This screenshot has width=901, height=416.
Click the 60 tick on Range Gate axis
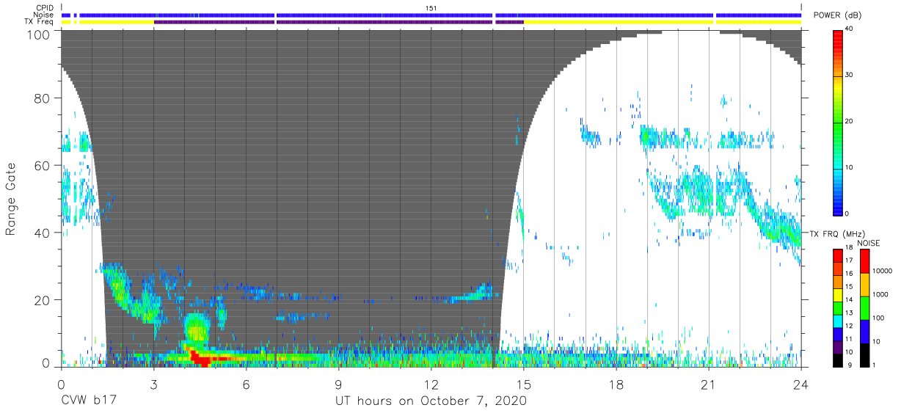[42, 165]
